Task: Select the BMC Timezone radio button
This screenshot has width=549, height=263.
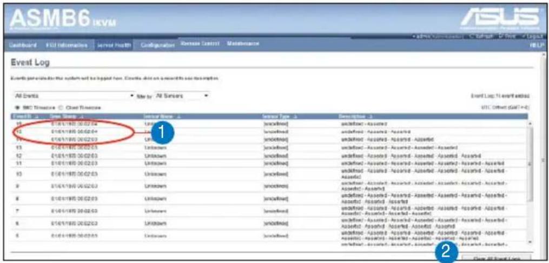Action: (16, 107)
